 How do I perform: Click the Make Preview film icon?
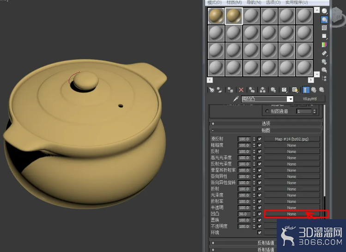point(324,53)
